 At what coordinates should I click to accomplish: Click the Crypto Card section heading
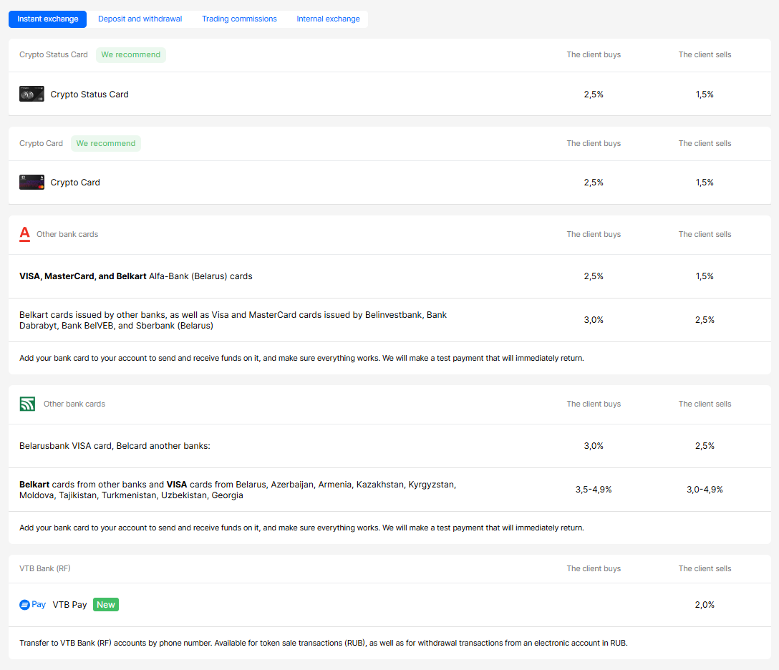coord(41,143)
